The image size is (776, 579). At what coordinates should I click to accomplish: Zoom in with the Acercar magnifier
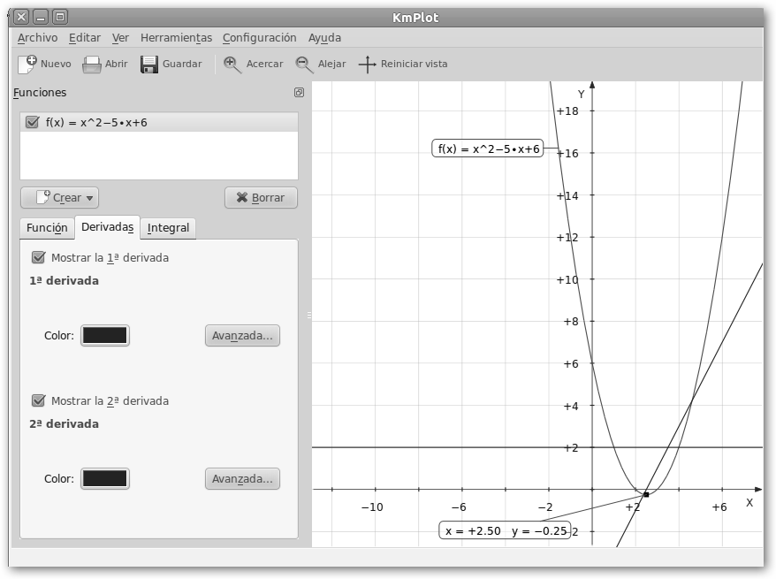tap(232, 64)
